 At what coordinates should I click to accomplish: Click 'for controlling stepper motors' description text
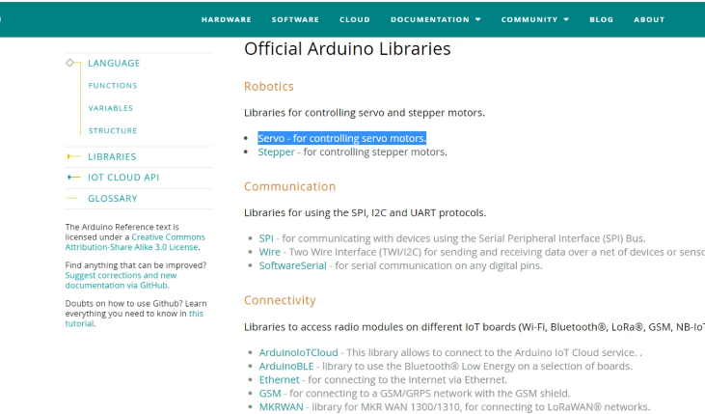point(375,152)
